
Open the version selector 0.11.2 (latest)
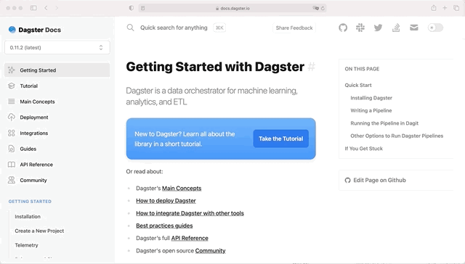coord(57,47)
